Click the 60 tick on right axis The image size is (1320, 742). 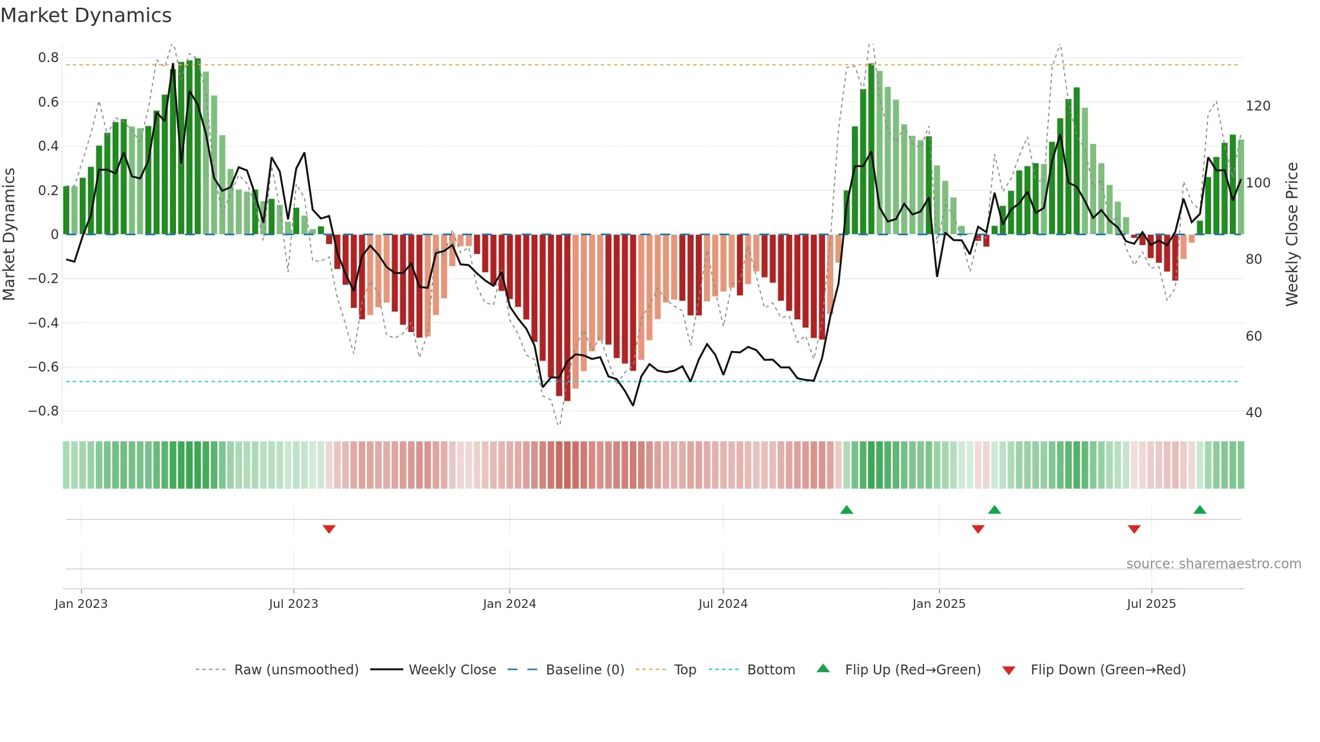pyautogui.click(x=1254, y=336)
